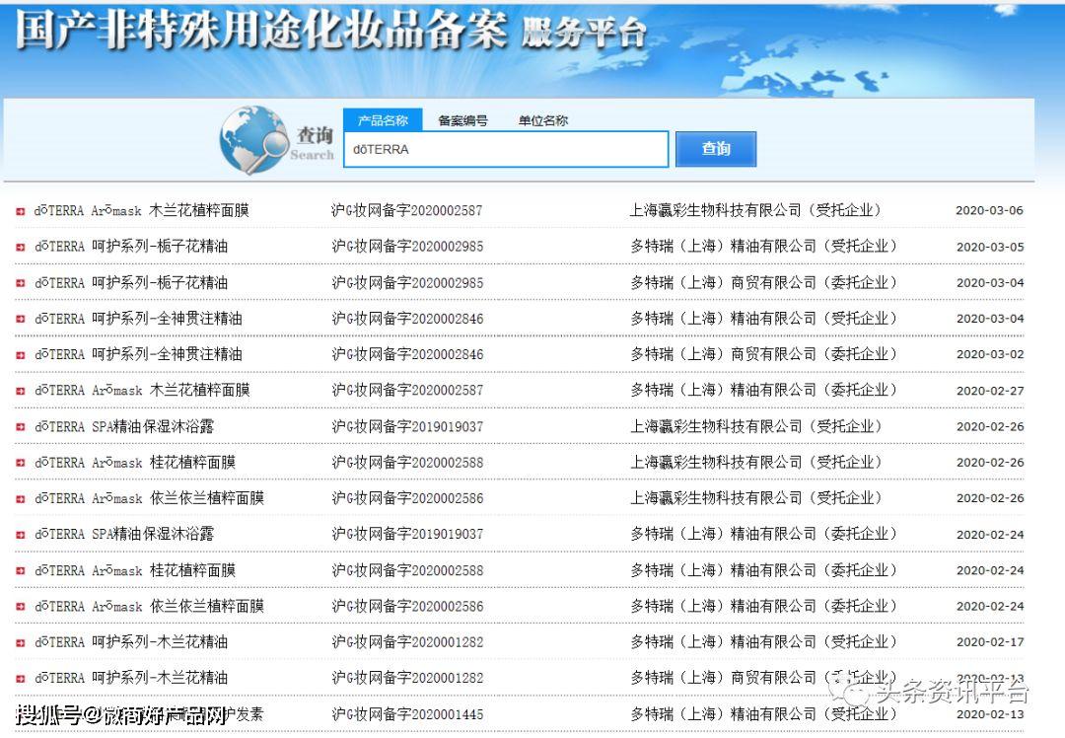Screen dimensions: 1065x738
Task: Click red bullet icon of 木兰花精油 商贸有限公司 row
Action: click(x=21, y=680)
